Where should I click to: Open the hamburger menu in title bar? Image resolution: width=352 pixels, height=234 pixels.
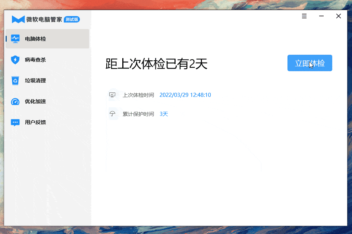coord(304,16)
